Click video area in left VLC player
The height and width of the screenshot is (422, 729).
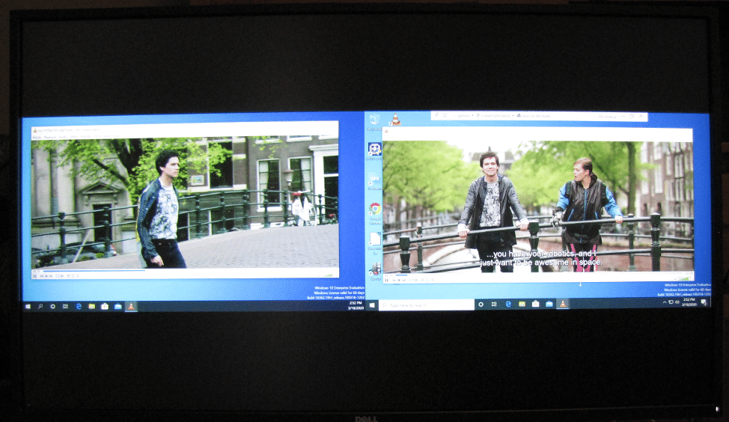coord(185,204)
